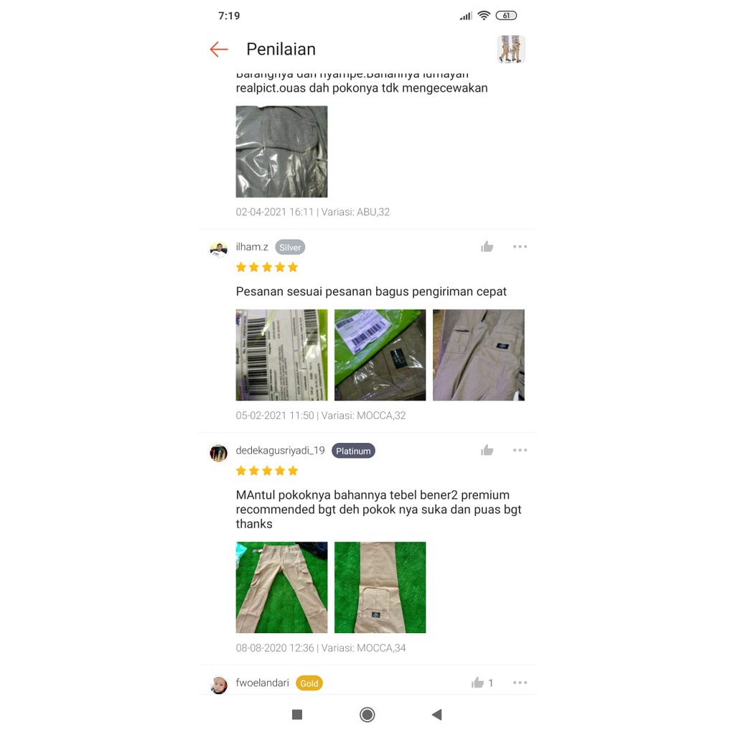Screen dimensions: 735x735
Task: Open more options for ilham.z's review
Action: pyautogui.click(x=520, y=247)
